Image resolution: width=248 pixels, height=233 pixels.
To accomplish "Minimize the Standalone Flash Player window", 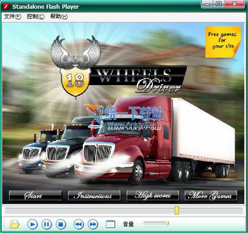I will coord(207,4).
